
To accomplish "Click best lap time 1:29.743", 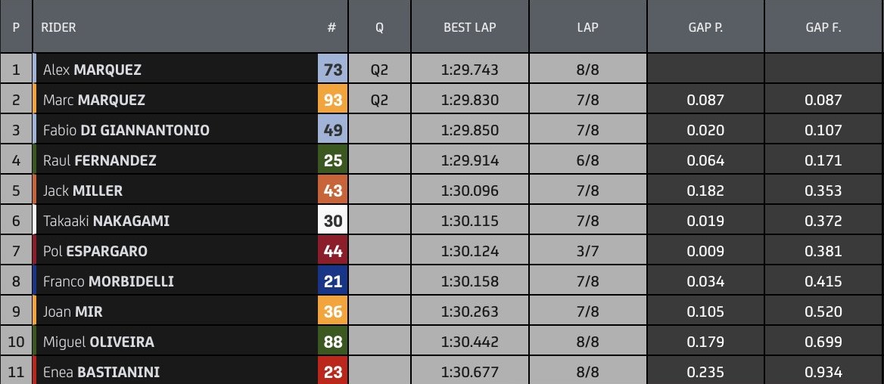I will coord(469,70).
